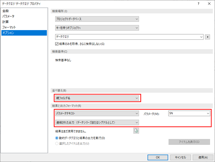Select 動的データクエリと結果の出力を実行 radio button
The height and width of the screenshot is (162, 215).
[x=57, y=138]
